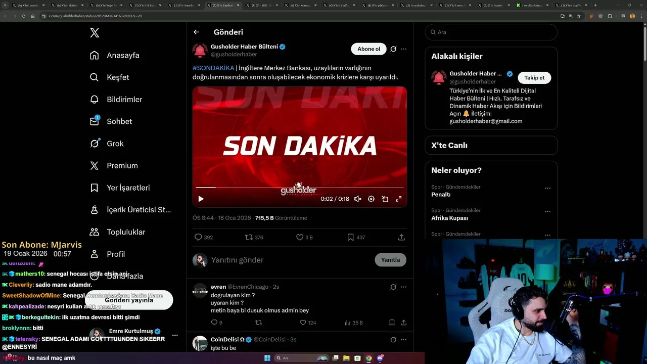Screen dimensions: 647x364
Task: Click Windows taskbar search box
Action: coord(301,358)
